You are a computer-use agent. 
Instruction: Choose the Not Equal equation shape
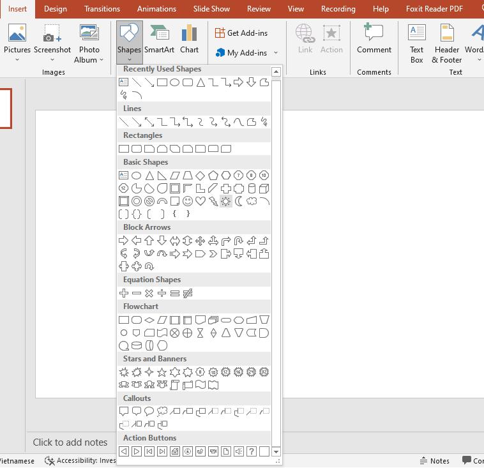[x=188, y=293]
